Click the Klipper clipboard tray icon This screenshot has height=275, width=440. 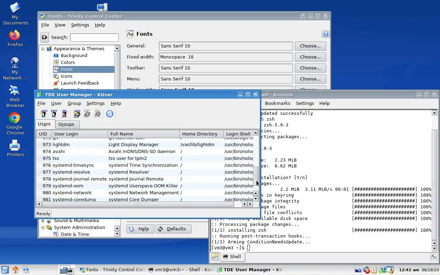[x=374, y=270]
